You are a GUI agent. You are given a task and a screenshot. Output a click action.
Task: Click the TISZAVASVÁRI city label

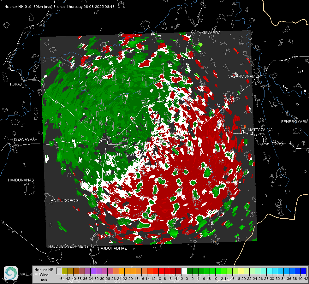coord(25,139)
